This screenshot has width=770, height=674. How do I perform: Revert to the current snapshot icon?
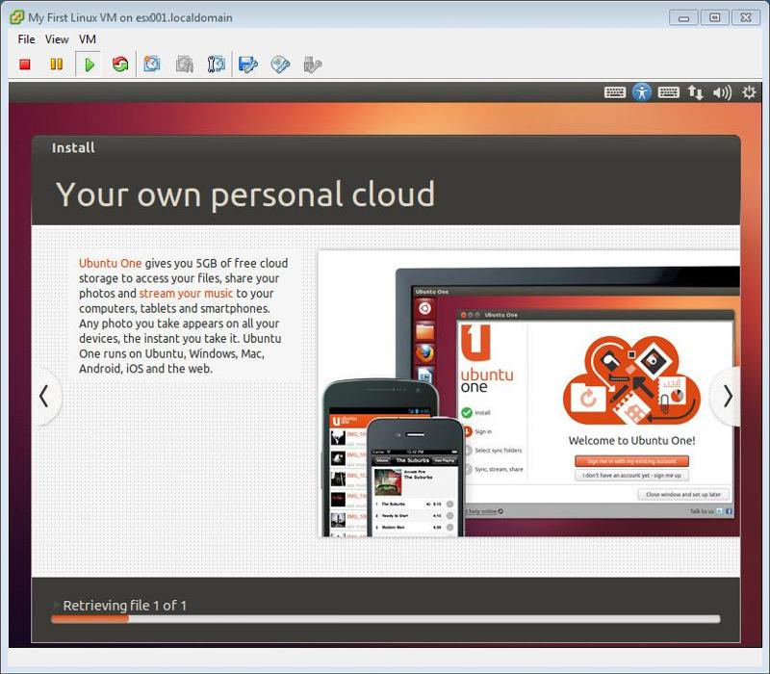click(x=184, y=65)
